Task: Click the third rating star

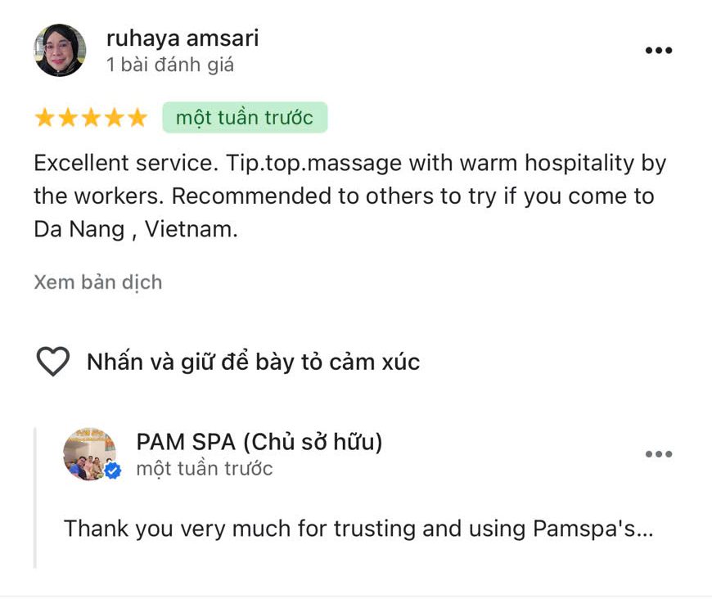Action: click(92, 118)
